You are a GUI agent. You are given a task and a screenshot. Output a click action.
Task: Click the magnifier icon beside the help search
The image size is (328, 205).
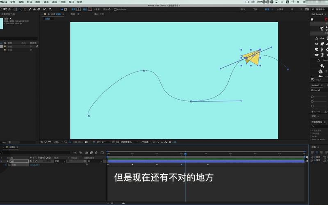click(x=313, y=9)
